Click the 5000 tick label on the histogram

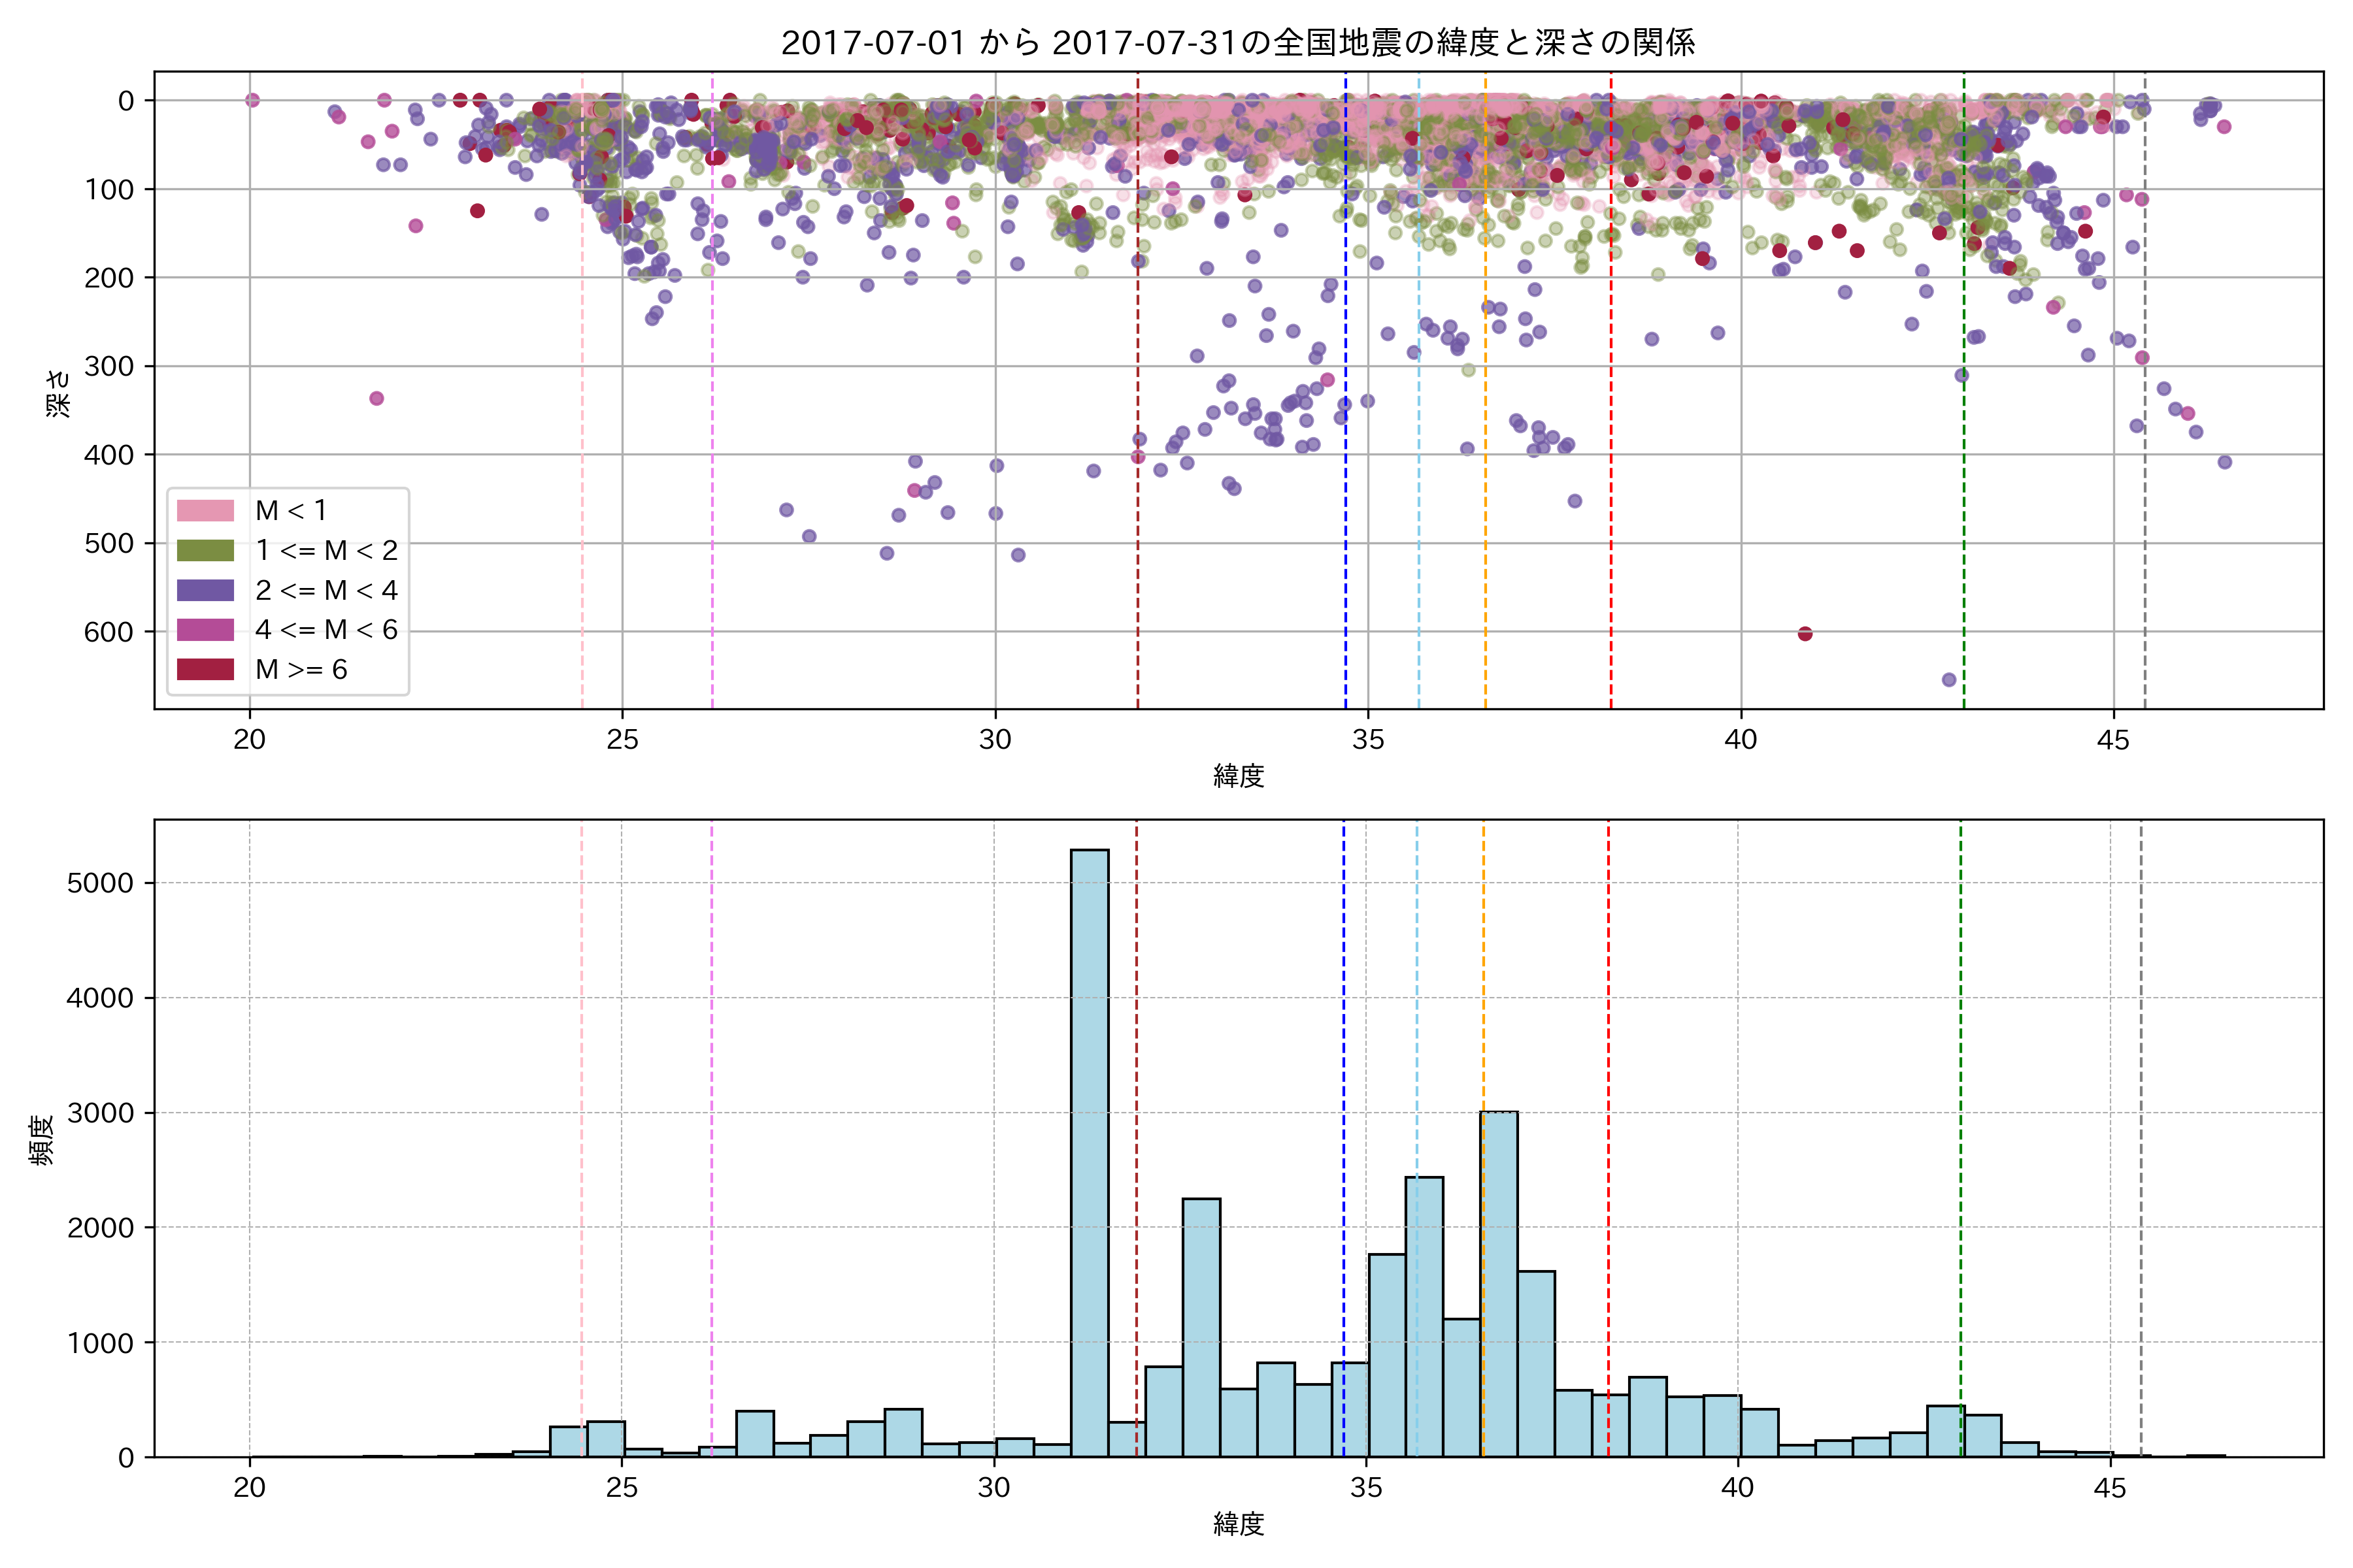(100, 884)
